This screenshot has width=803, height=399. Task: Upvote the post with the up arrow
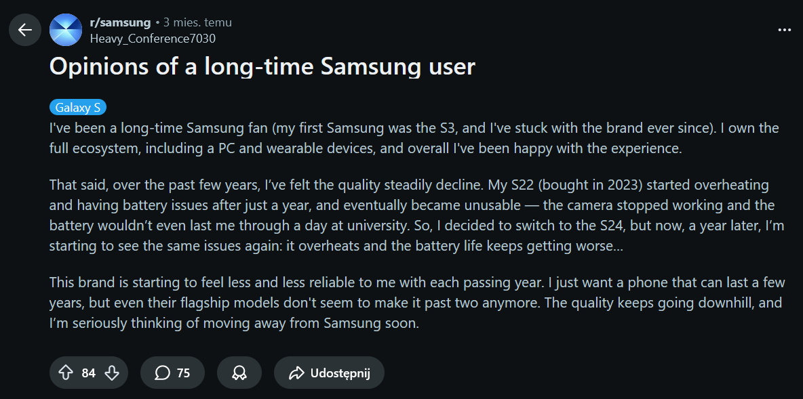click(x=66, y=373)
